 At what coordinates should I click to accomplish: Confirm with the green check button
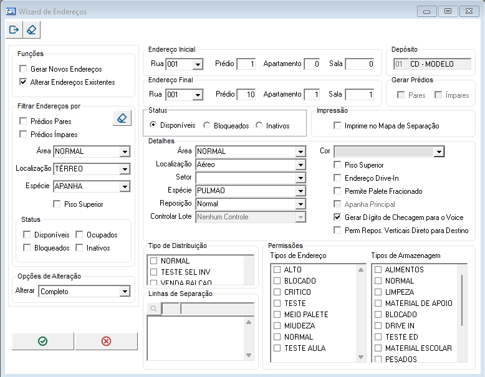42,341
